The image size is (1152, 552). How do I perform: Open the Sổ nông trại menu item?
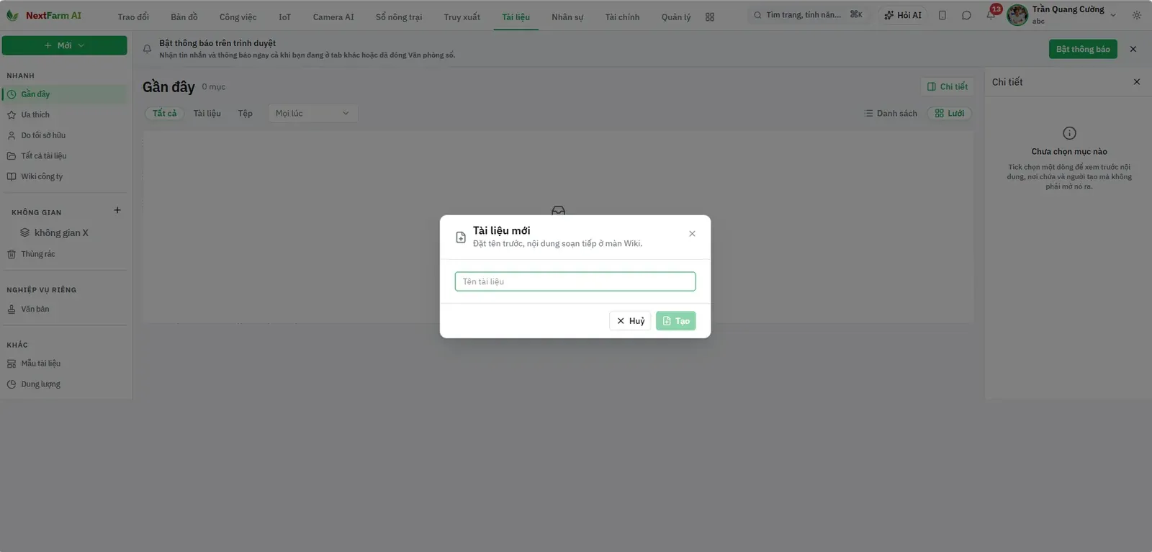pos(399,17)
